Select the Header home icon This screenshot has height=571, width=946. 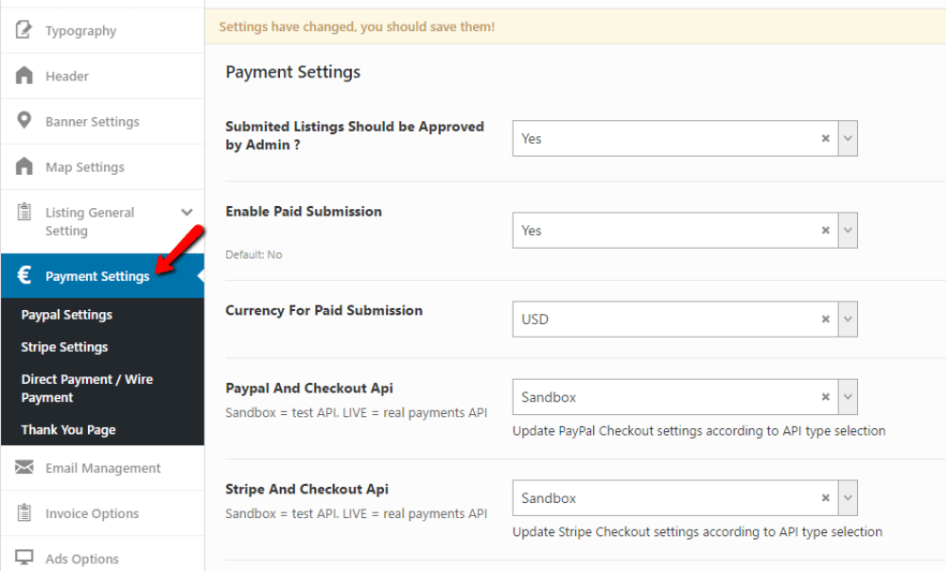coord(23,76)
